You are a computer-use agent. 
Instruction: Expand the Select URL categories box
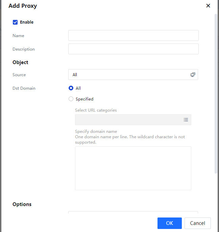(x=128, y=120)
